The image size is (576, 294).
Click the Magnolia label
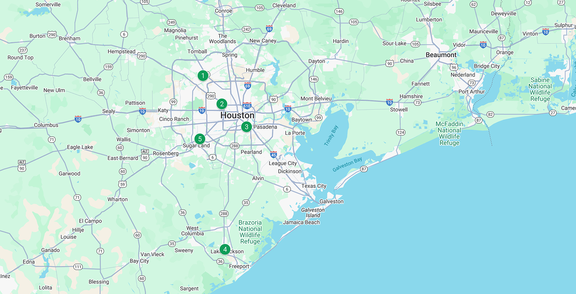click(175, 31)
